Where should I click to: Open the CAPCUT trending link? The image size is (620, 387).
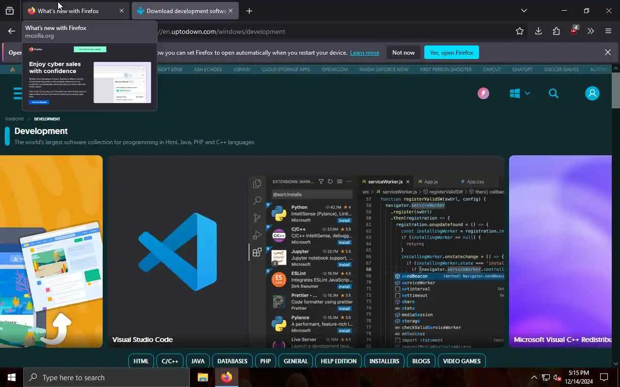pos(492,69)
